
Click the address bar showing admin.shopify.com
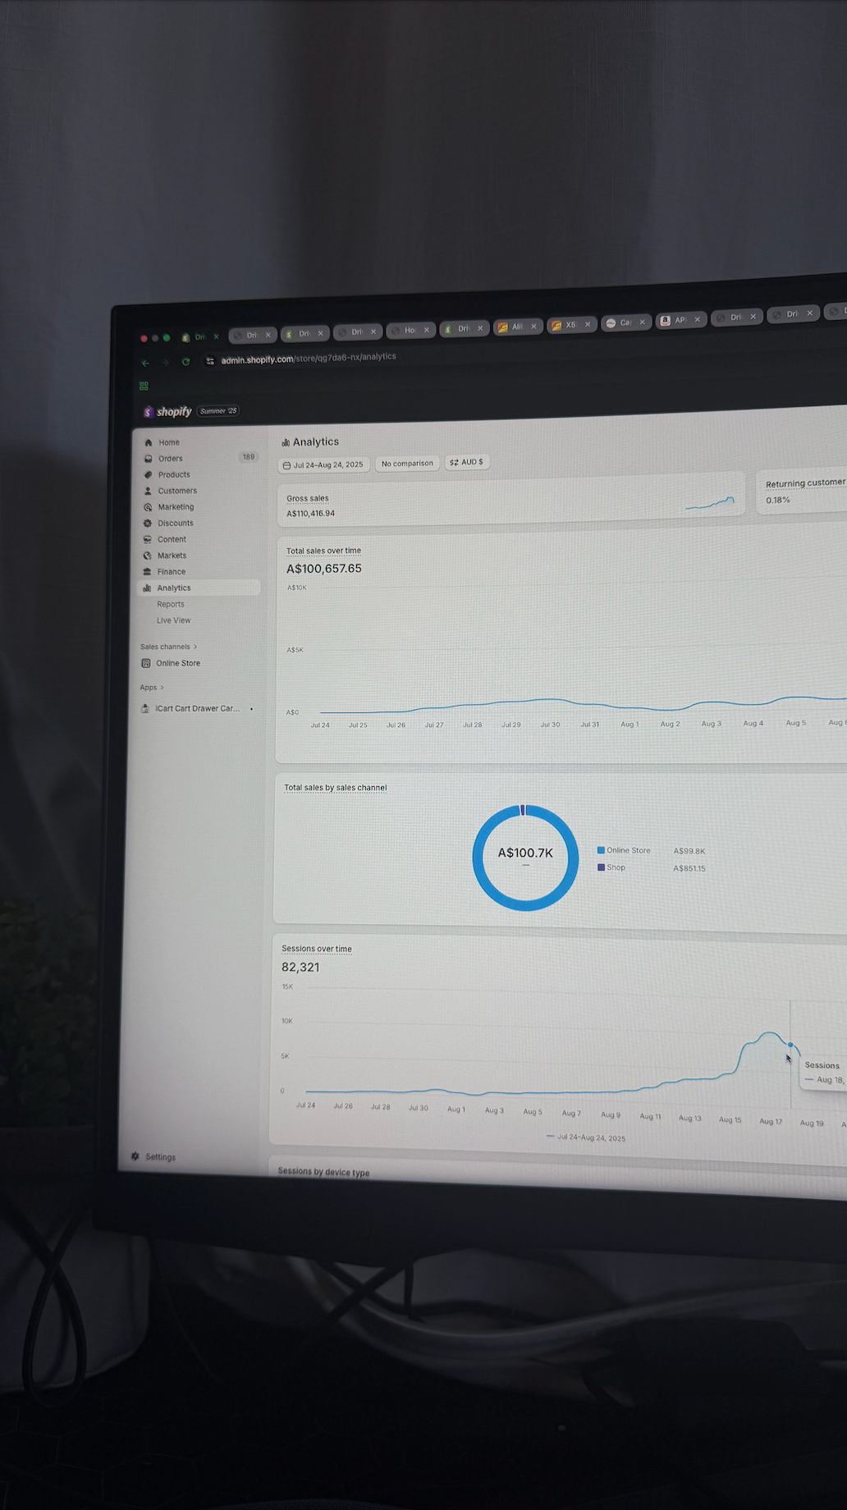309,359
